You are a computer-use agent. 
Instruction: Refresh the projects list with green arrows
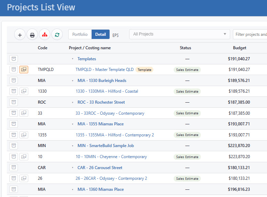[57, 35]
